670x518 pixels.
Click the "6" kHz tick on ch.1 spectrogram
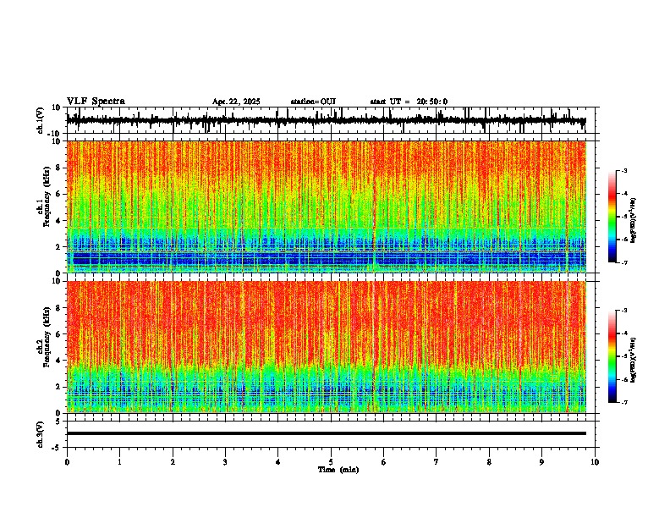[59, 195]
